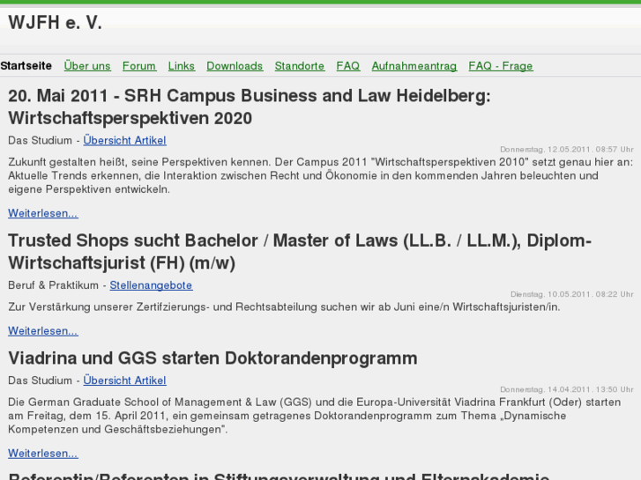Screen dimensions: 641x480
Task: Open the FAQ - Frage page
Action: click(501, 66)
